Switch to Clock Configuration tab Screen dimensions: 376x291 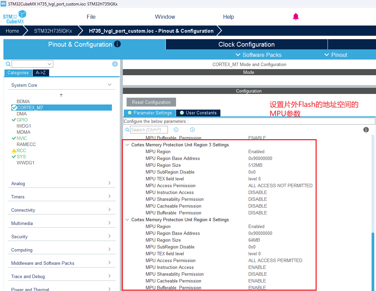246,45
